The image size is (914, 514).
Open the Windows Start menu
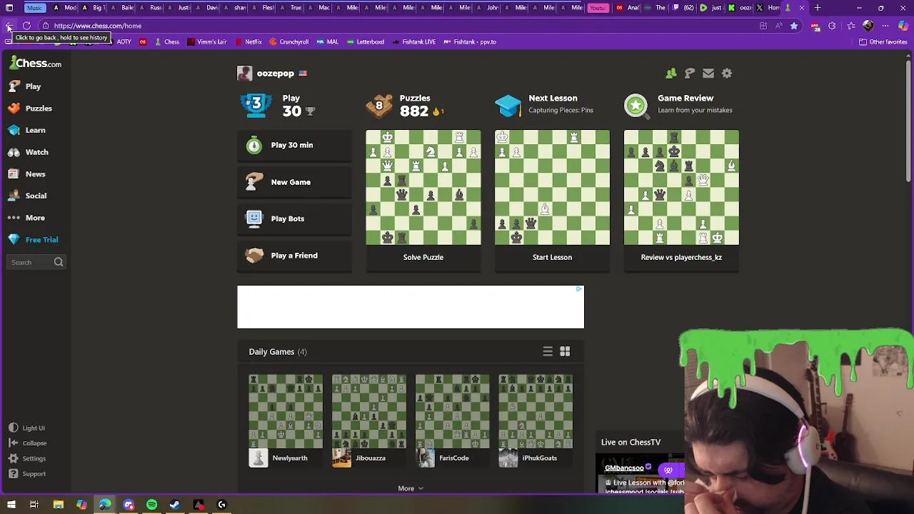point(11,505)
